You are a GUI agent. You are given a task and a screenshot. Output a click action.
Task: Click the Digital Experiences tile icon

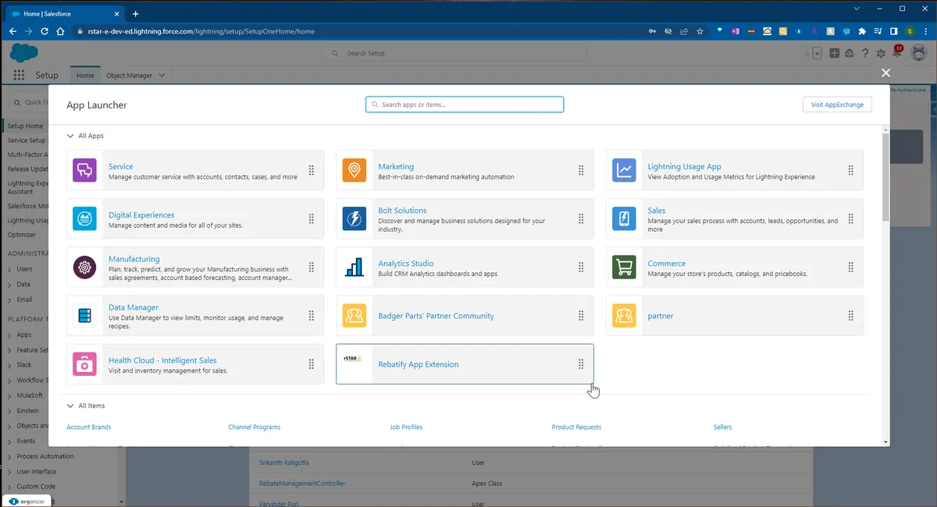pos(84,218)
